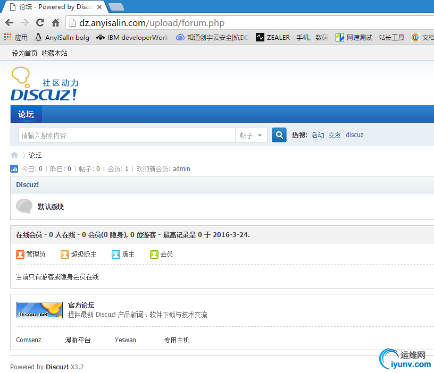Click the 默认版块 forum bubble icon
The height and width of the screenshot is (373, 434).
[24, 206]
